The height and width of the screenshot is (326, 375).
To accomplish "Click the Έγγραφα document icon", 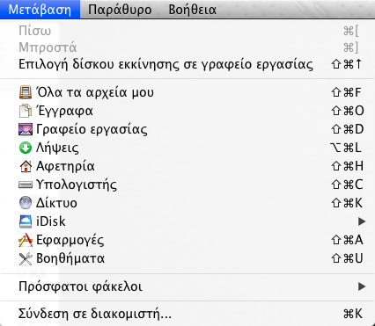I will point(26,111).
